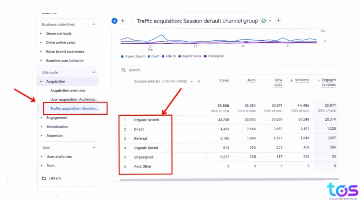Expand the Drive online sales arrow
The image size is (359, 203).
[41, 42]
